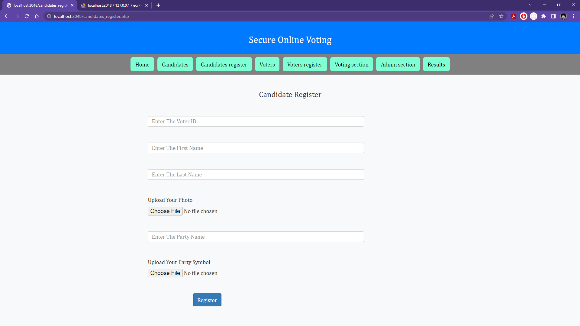Open the Chrome three-dot menu

tap(573, 16)
